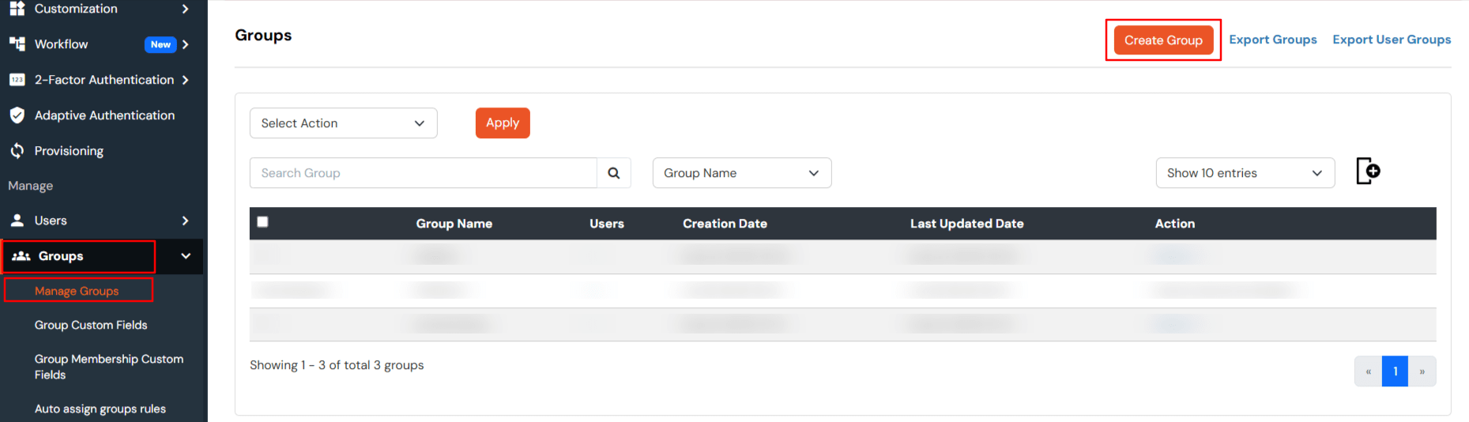The image size is (1469, 422).
Task: Open Group Custom Fields menu item
Action: click(x=91, y=325)
